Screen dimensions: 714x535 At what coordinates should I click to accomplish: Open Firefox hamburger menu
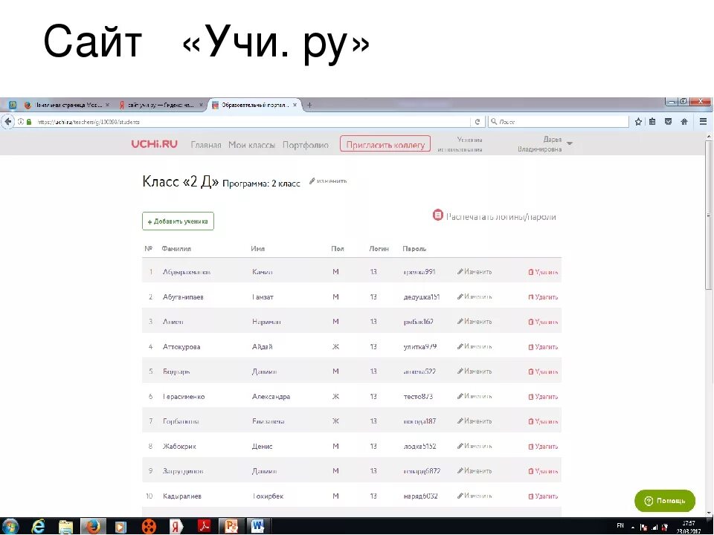(703, 121)
